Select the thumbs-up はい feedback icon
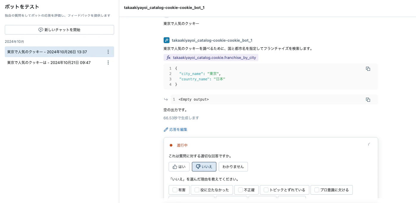 tap(175, 167)
